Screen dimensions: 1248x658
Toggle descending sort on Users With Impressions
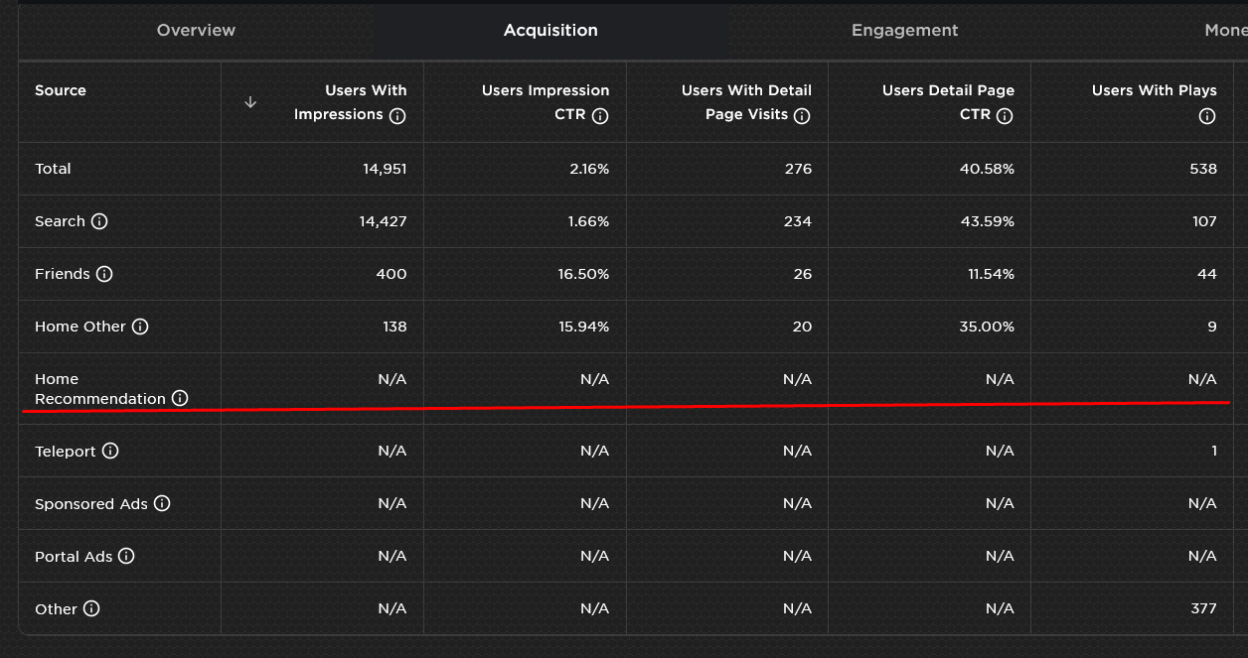[x=251, y=102]
